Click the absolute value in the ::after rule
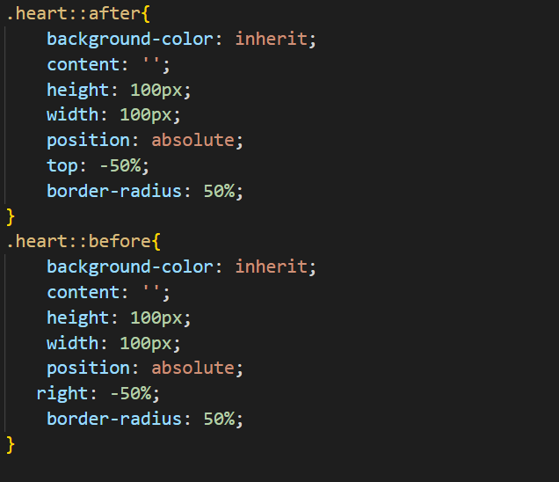The height and width of the screenshot is (482, 559). pos(192,141)
